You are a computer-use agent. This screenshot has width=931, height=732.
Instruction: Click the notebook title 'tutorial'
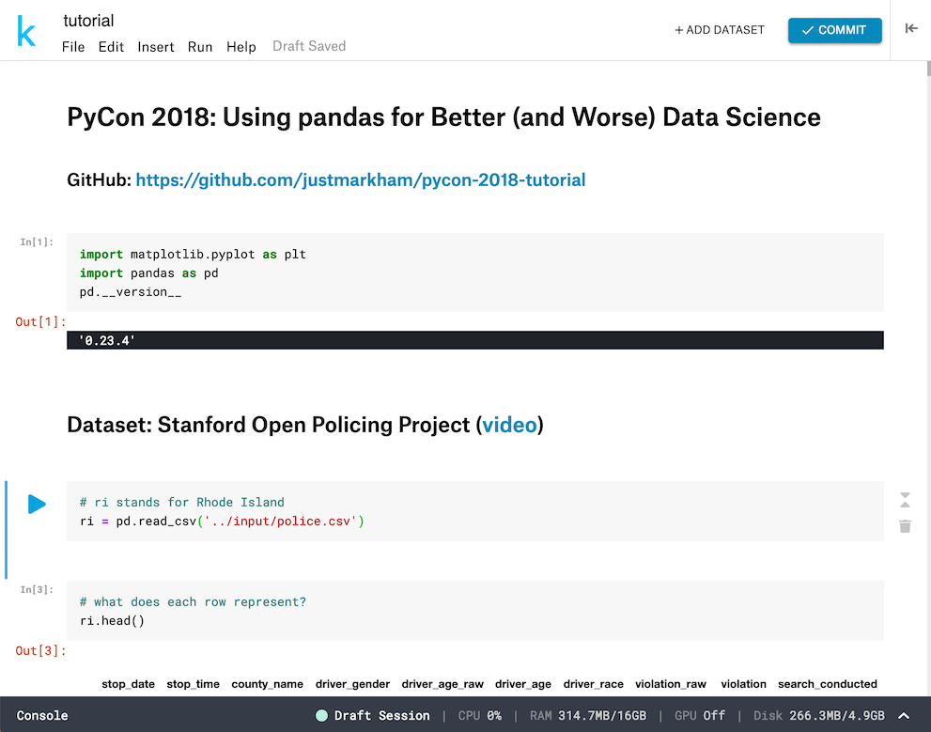88,21
